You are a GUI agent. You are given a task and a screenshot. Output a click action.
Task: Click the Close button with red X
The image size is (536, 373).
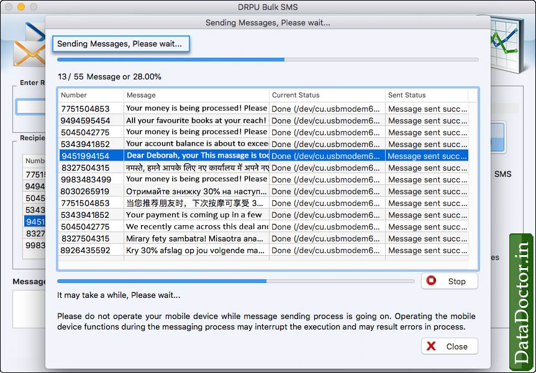point(449,346)
